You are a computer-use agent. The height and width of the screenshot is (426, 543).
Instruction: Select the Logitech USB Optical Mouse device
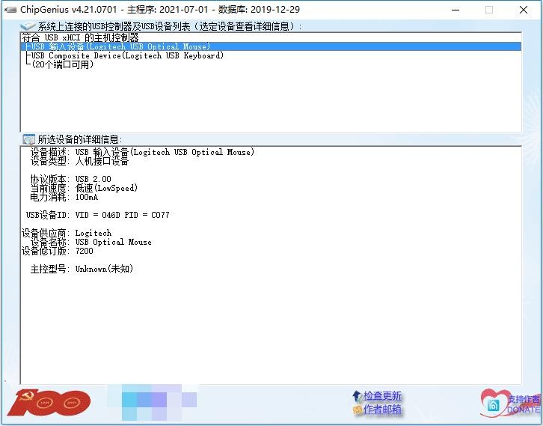[271, 46]
